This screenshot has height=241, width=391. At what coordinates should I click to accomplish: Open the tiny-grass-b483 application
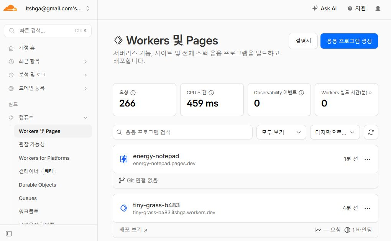[x=156, y=205]
